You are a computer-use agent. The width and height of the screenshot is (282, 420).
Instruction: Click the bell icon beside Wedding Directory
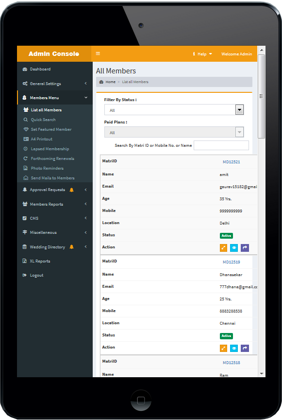point(71,247)
